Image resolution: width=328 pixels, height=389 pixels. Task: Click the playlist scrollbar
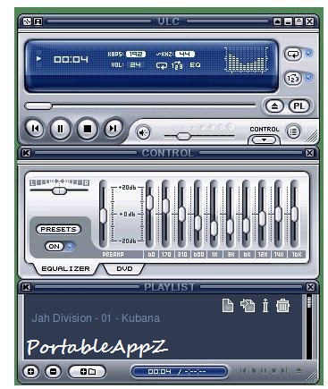point(309,326)
